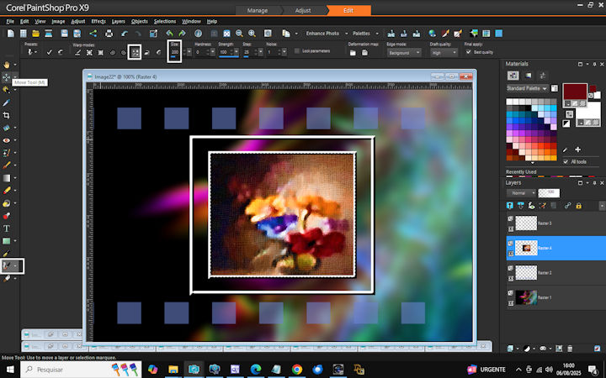Open the Effects menu
The image size is (606, 378).
click(x=98, y=21)
